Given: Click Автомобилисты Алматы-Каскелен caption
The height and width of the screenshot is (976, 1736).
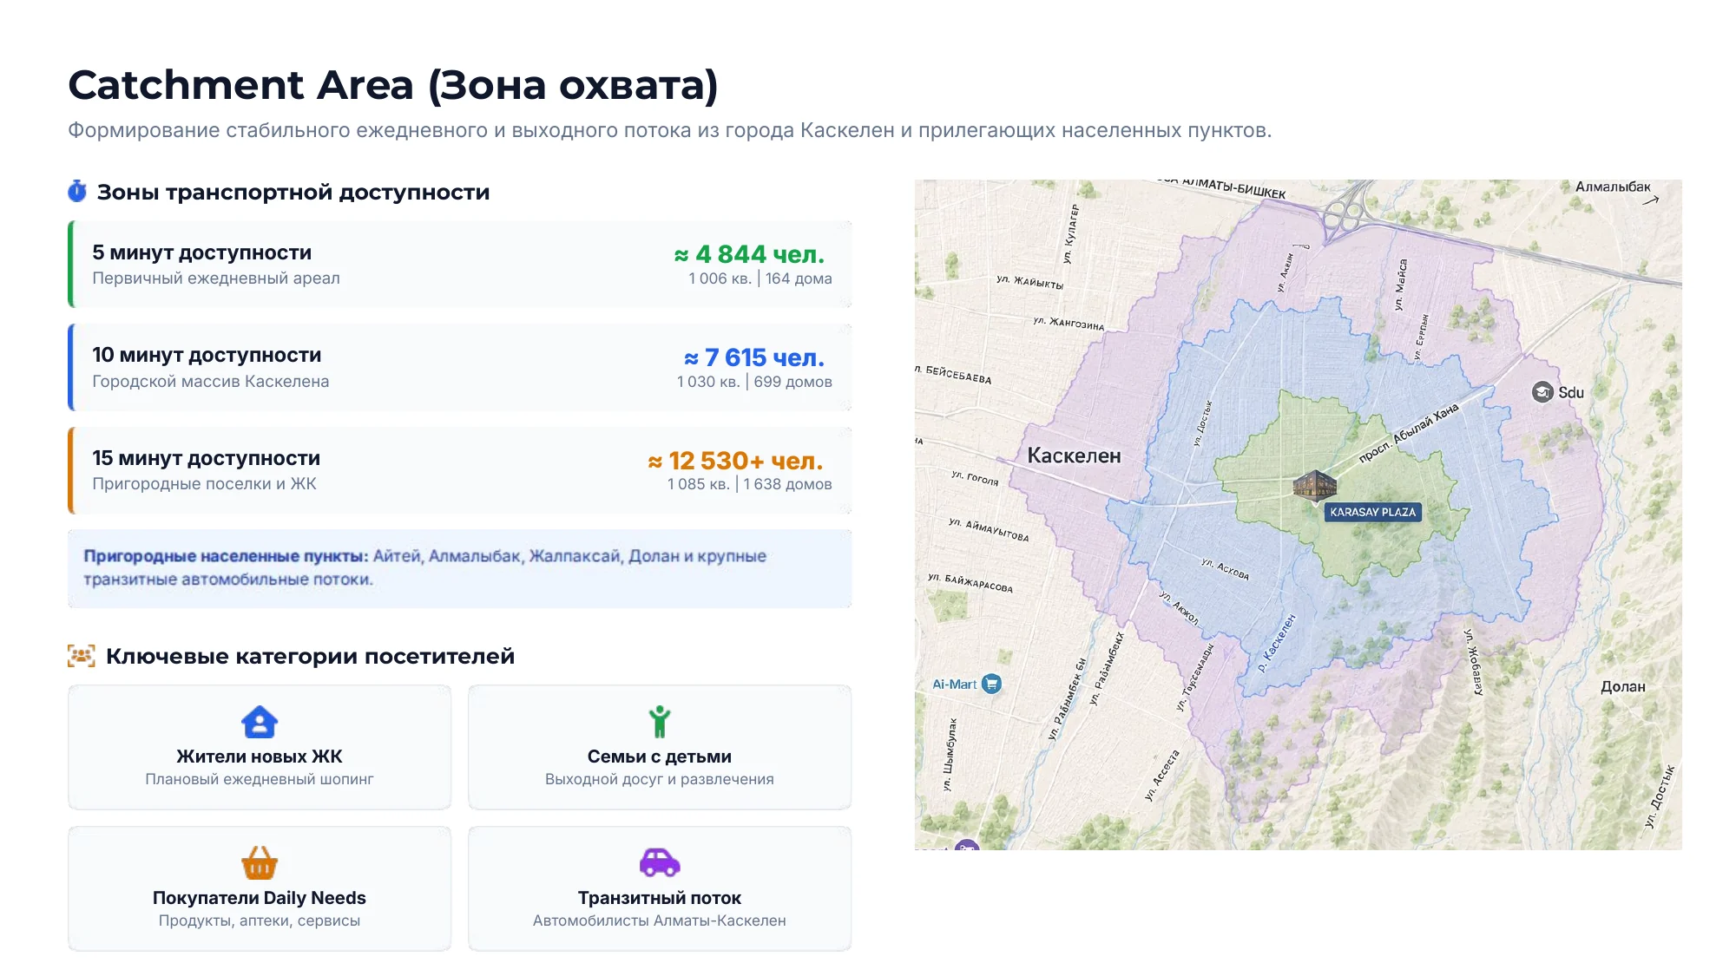Looking at the screenshot, I should pos(660,920).
